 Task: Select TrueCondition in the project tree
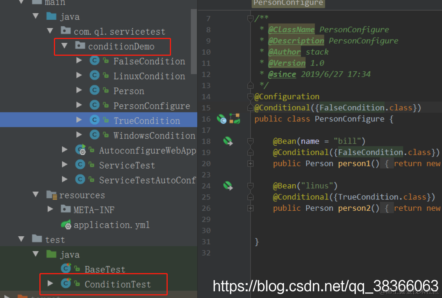tap(146, 121)
